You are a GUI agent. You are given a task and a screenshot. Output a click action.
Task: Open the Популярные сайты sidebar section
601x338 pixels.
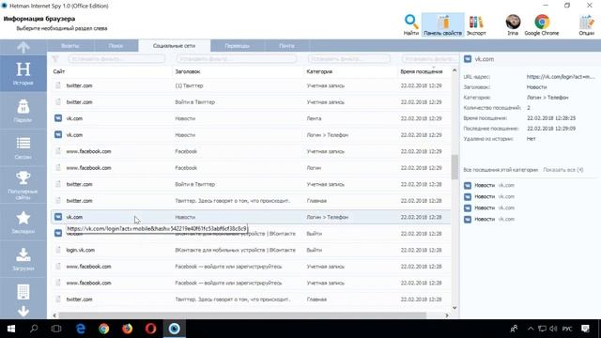click(23, 186)
